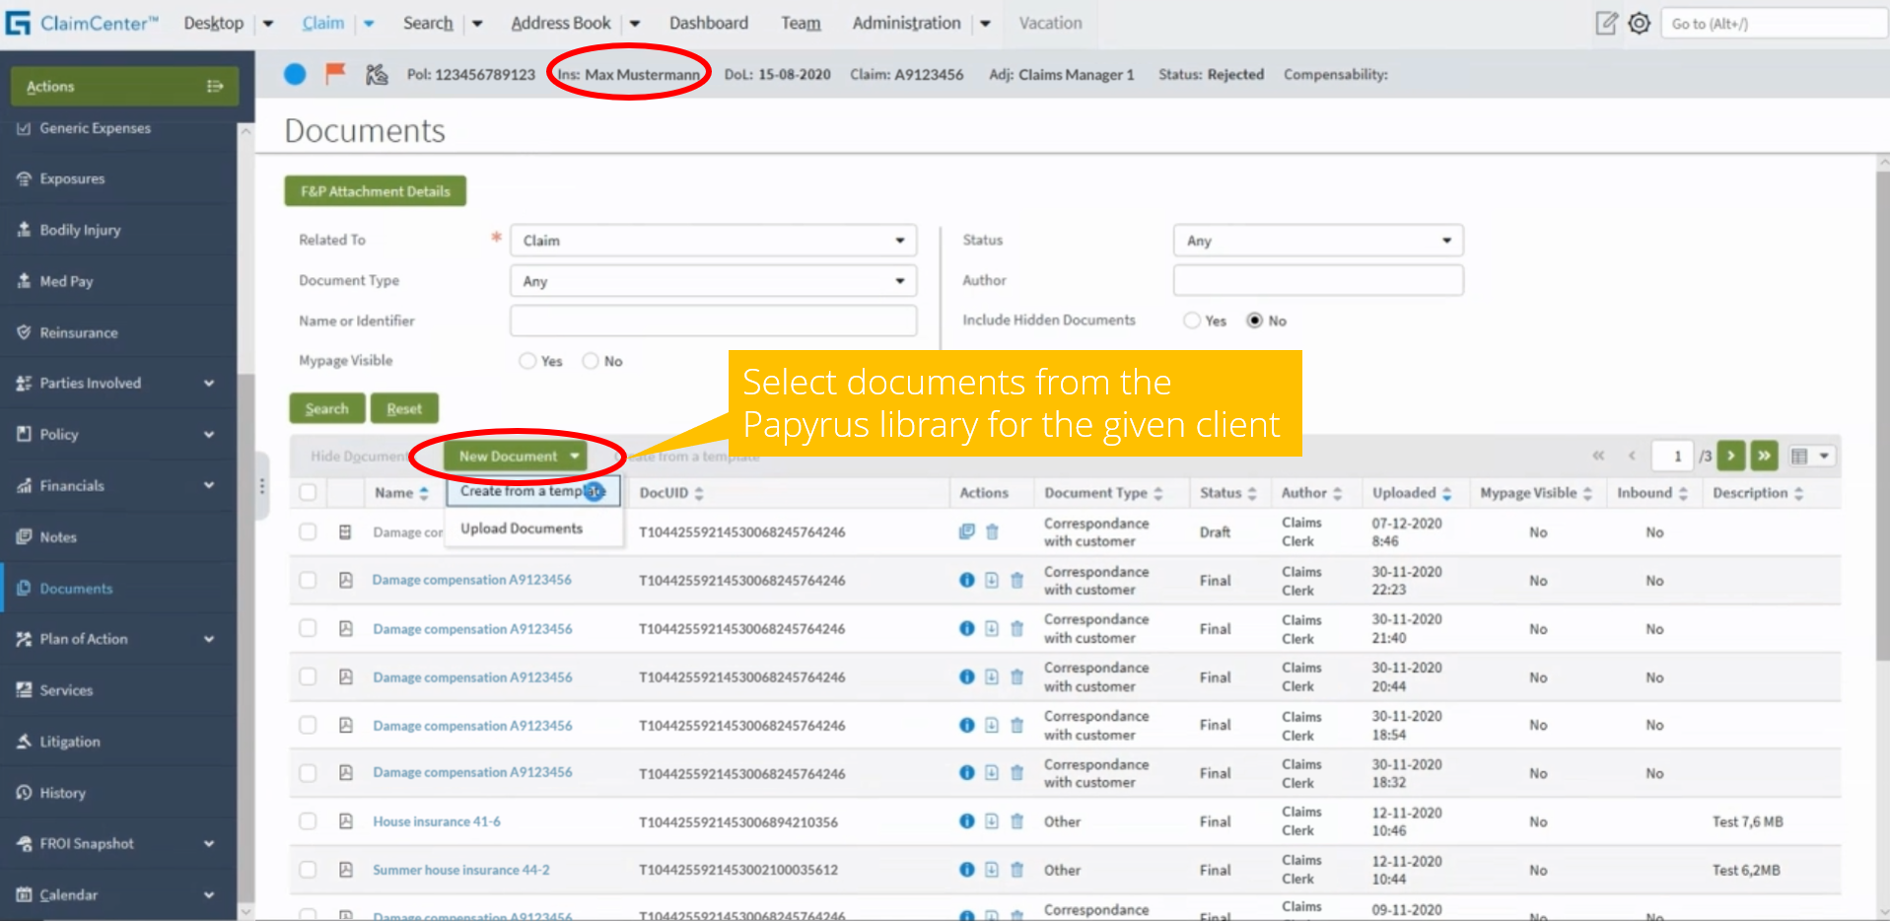This screenshot has width=1890, height=923.
Task: Open the quick-edit pencil icon in the toolbar
Action: tap(1605, 23)
